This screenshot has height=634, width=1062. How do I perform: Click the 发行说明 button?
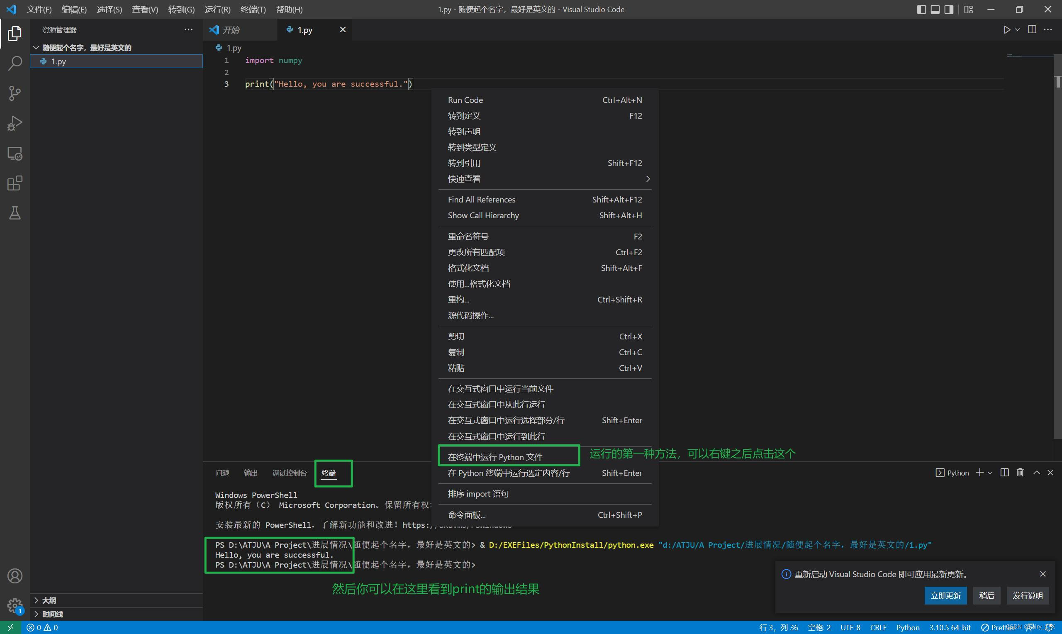coord(1028,595)
